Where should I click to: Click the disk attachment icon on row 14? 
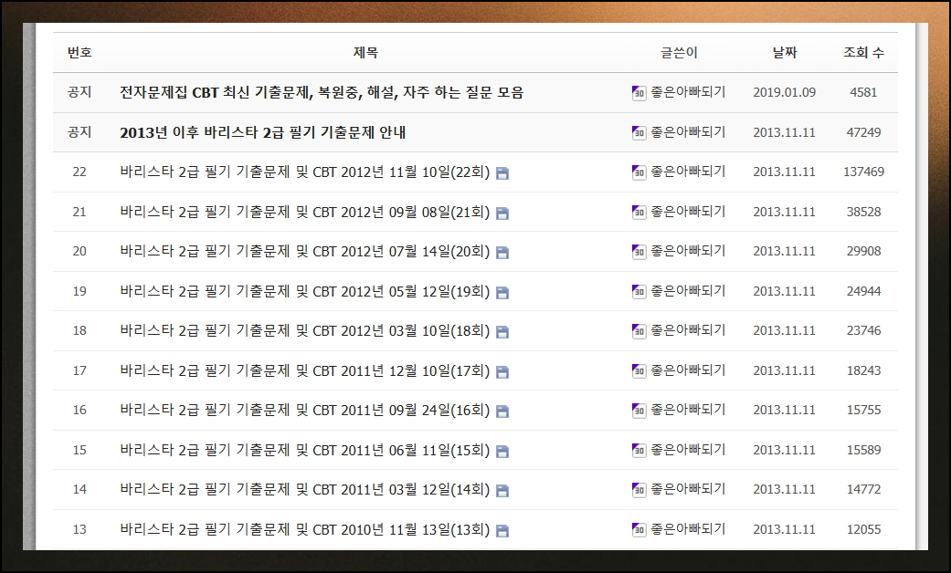click(502, 491)
